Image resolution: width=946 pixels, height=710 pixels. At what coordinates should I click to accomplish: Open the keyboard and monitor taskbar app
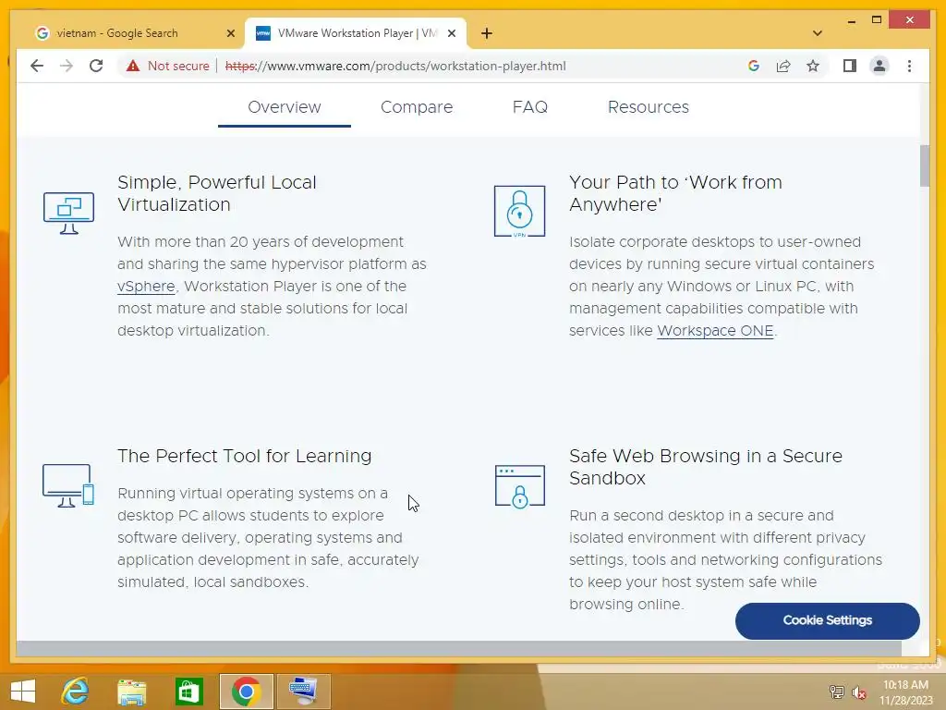(x=303, y=692)
